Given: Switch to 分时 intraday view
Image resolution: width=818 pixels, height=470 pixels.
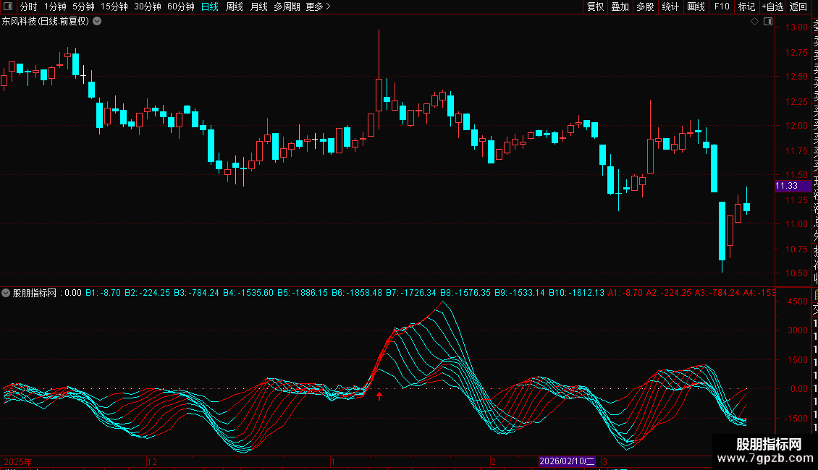Looking at the screenshot, I should 29,7.
